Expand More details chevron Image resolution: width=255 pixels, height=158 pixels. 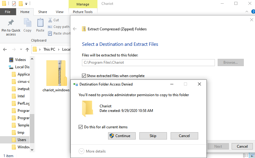click(81, 151)
